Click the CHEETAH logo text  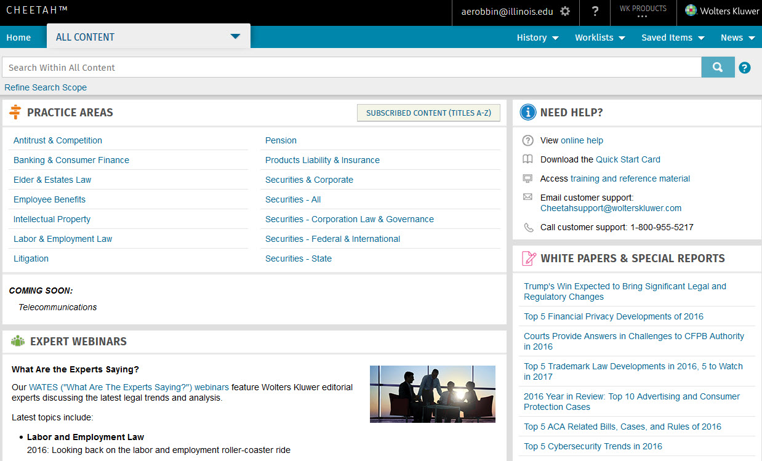click(37, 10)
